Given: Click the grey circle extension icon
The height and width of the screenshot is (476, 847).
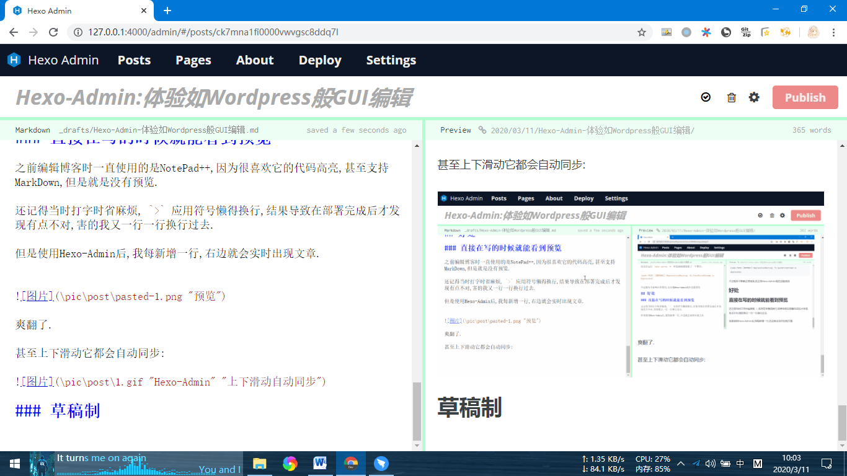Looking at the screenshot, I should [x=686, y=32].
